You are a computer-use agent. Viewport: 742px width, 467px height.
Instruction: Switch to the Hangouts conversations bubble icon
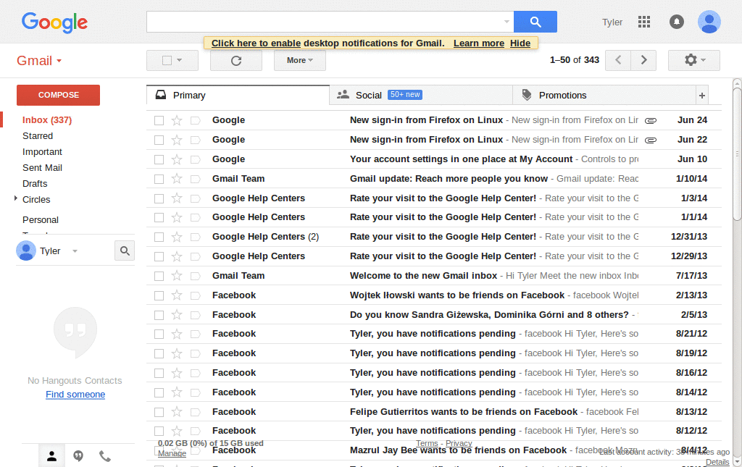tap(78, 455)
